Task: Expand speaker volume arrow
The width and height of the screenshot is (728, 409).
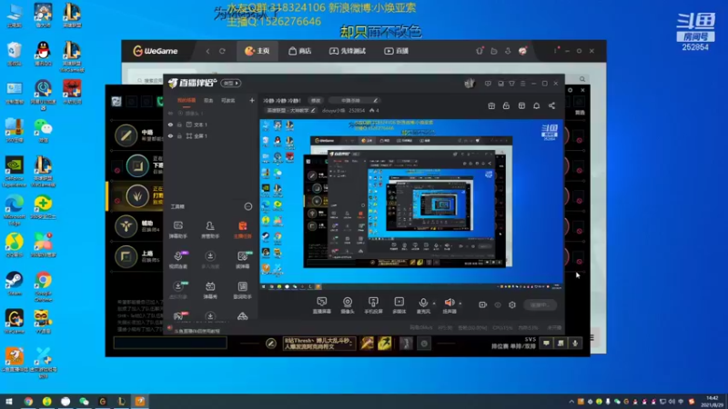Action: (460, 304)
